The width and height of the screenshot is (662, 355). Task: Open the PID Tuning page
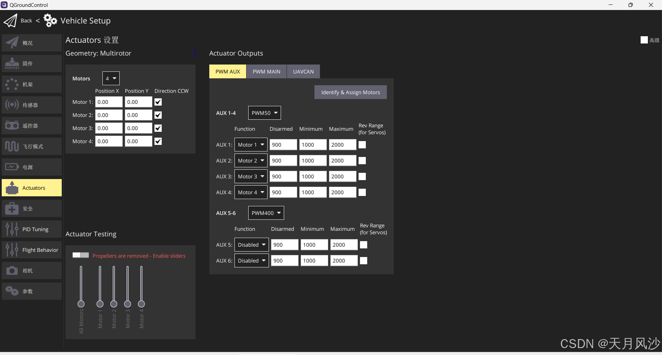pos(31,229)
